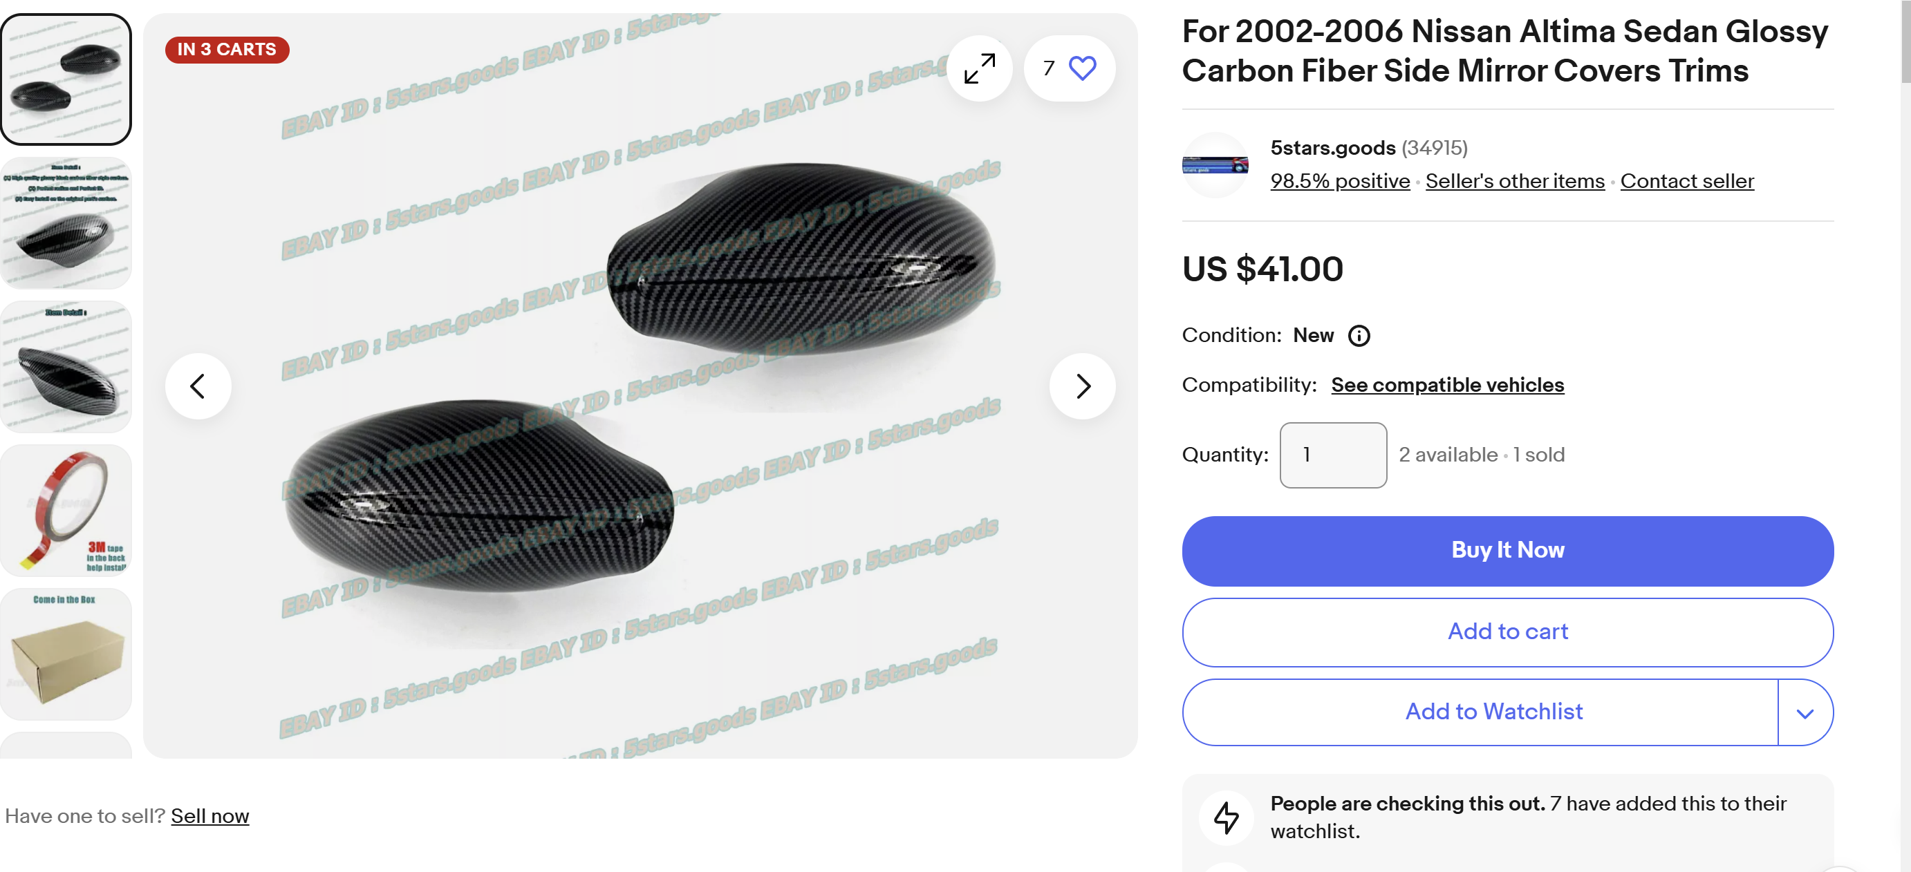Focus the Quantity input field
Screen dimensions: 1911x872
1333,455
